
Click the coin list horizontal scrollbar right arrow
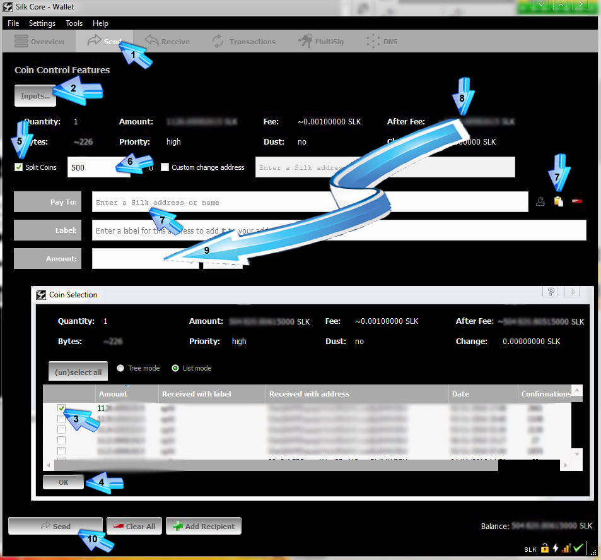[x=565, y=465]
